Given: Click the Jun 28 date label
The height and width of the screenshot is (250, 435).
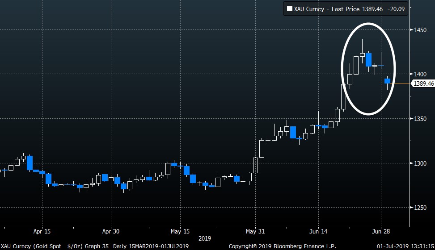Looking at the screenshot, I should point(381,231).
